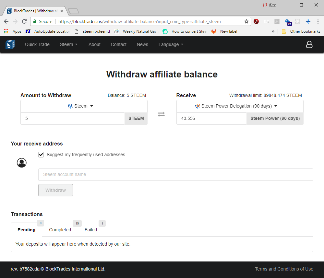
Task: Click the Pending count badge 0
Action: tap(41, 223)
